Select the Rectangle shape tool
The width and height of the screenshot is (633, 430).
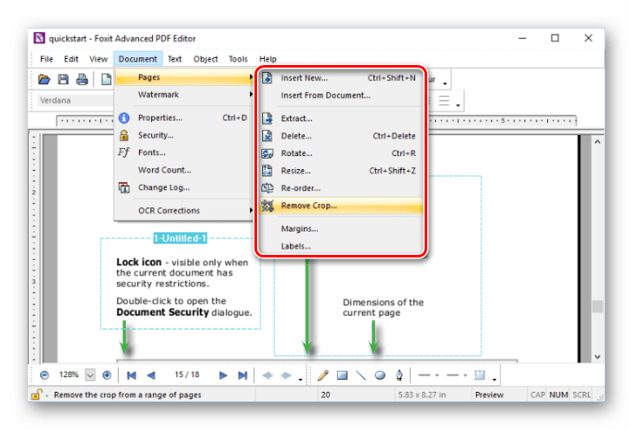tap(342, 375)
